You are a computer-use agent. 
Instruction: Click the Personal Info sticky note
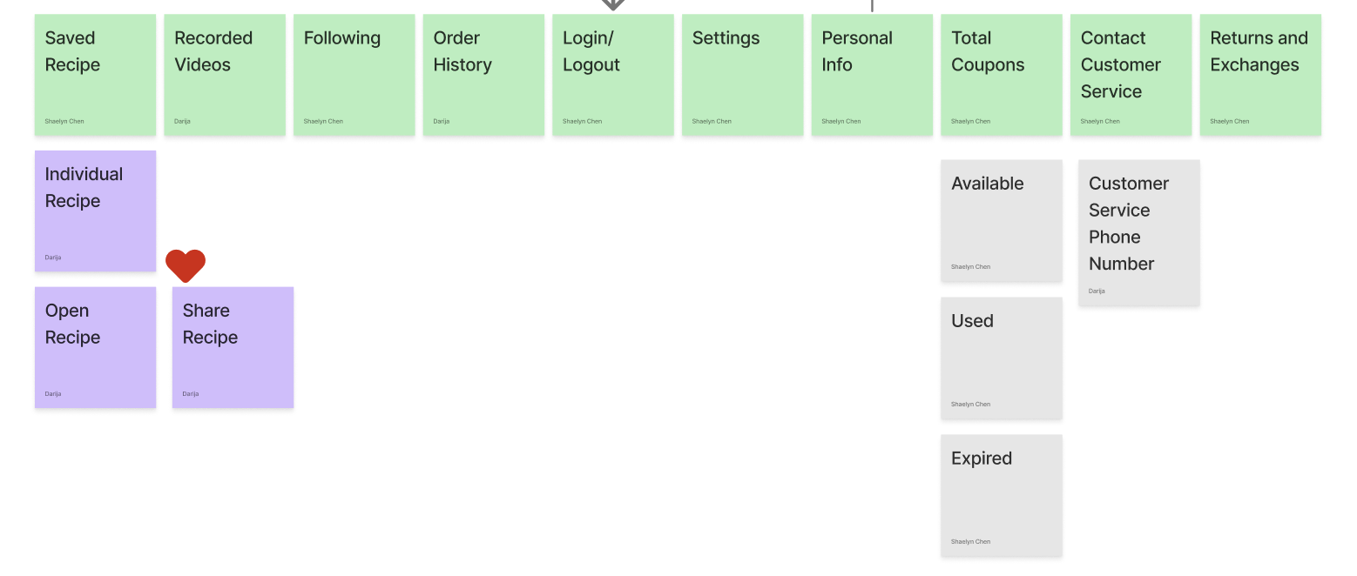(872, 75)
